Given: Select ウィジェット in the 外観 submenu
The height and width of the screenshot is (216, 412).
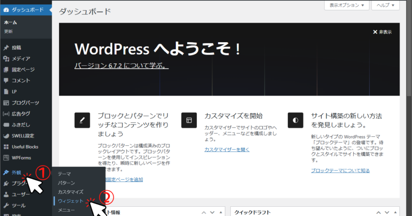Looking at the screenshot, I should tap(71, 201).
